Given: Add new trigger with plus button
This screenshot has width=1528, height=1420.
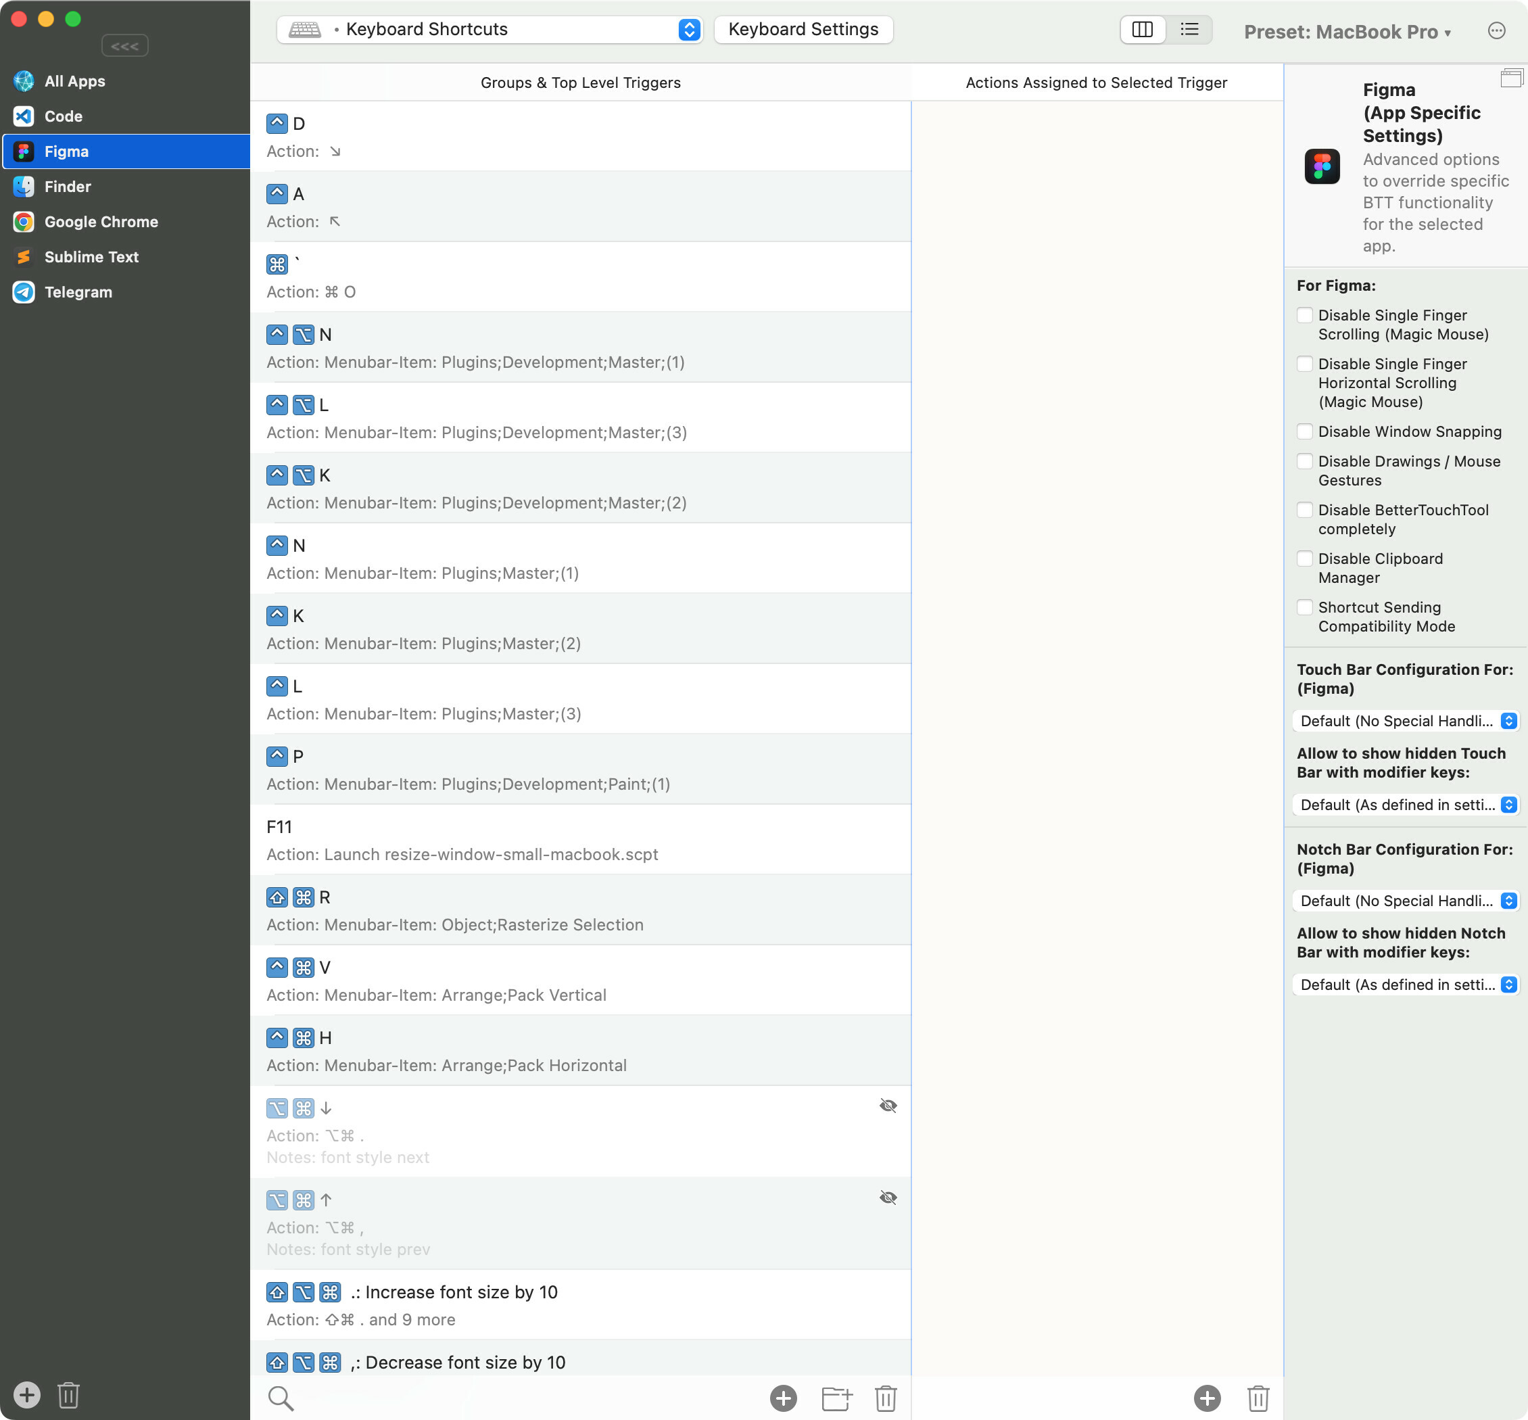Looking at the screenshot, I should pyautogui.click(x=783, y=1398).
